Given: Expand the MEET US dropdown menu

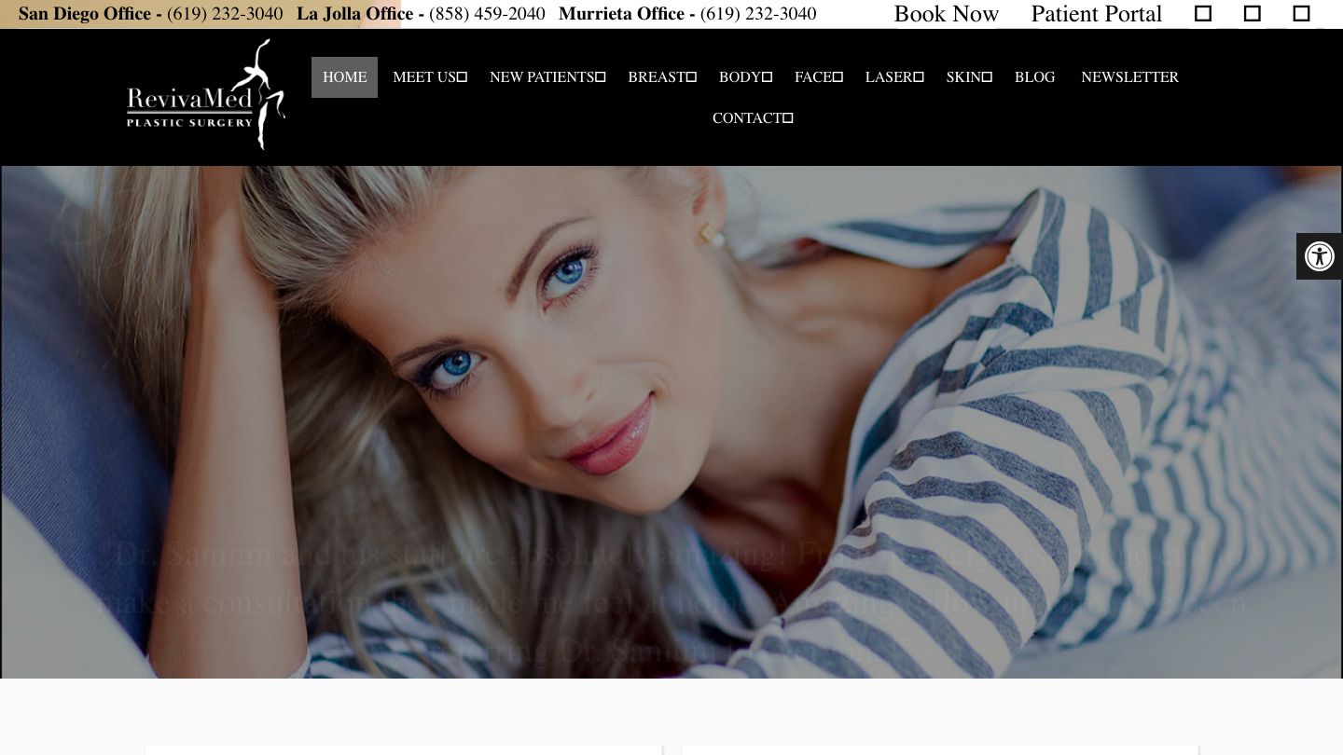Looking at the screenshot, I should tap(430, 77).
